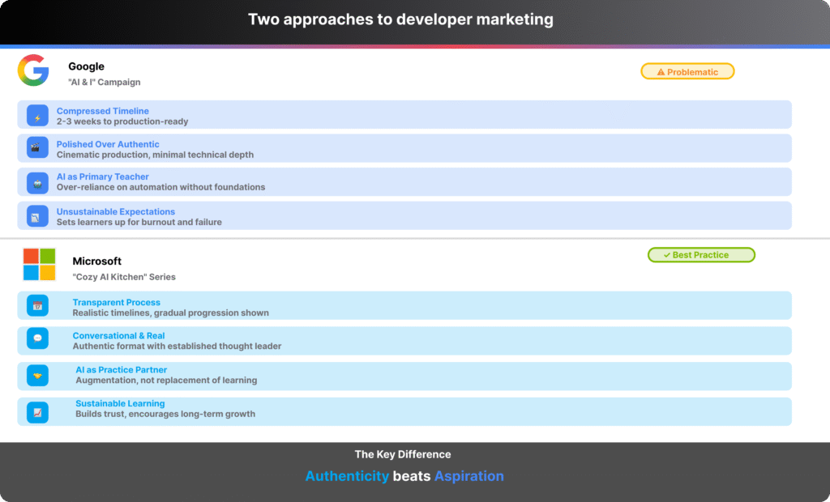Click the robot icon beside AI as Primary Teacher
The width and height of the screenshot is (830, 502).
(x=37, y=182)
